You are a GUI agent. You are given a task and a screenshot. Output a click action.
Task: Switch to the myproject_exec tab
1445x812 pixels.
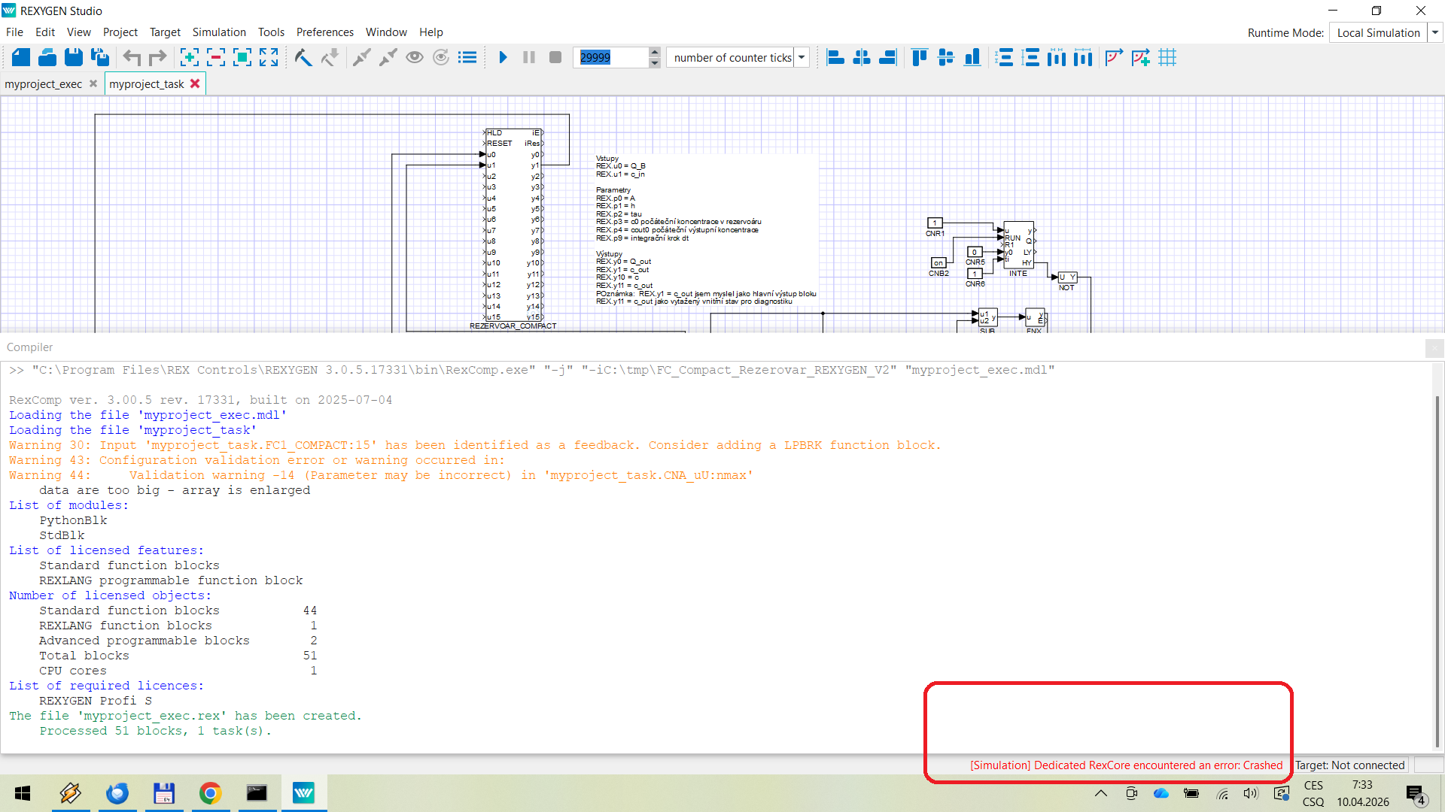tap(44, 83)
